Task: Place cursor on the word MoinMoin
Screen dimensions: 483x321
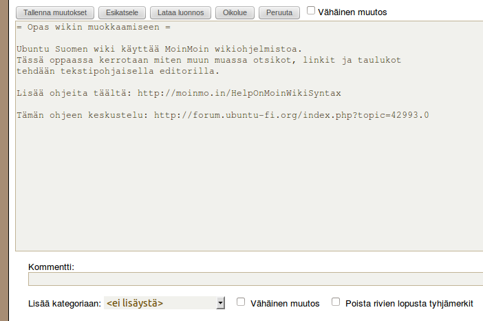Action: tap(187, 49)
